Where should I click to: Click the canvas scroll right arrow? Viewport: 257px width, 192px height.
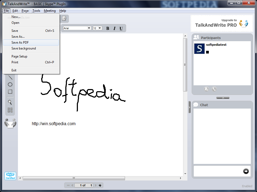[x=181, y=178]
